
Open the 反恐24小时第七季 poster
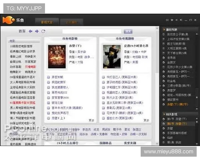pos(112,57)
